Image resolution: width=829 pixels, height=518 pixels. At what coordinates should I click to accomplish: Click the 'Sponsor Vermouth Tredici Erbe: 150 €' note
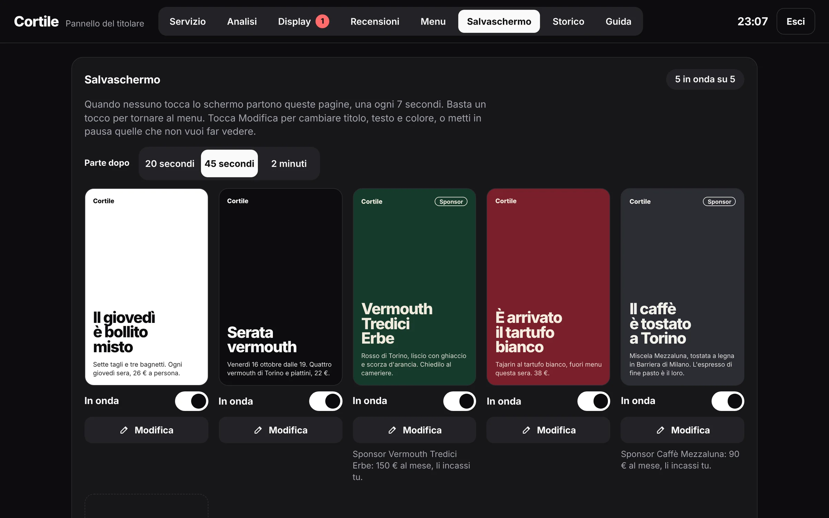(x=411, y=466)
